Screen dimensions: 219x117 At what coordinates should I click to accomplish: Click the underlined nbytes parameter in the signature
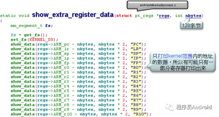coord(193,16)
